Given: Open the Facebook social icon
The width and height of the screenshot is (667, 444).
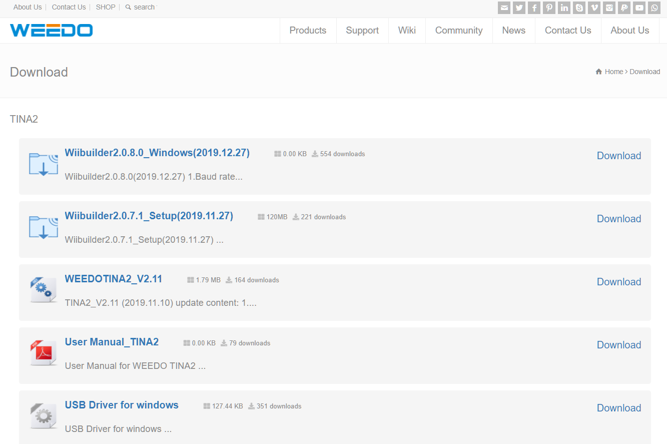Looking at the screenshot, I should [534, 8].
